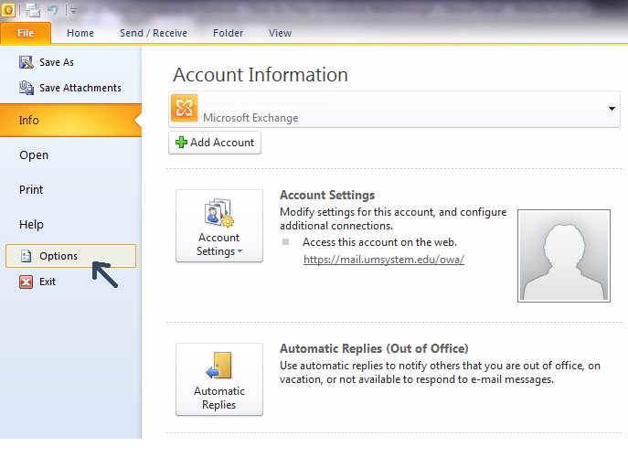Click the Undo quick access icon

52,10
